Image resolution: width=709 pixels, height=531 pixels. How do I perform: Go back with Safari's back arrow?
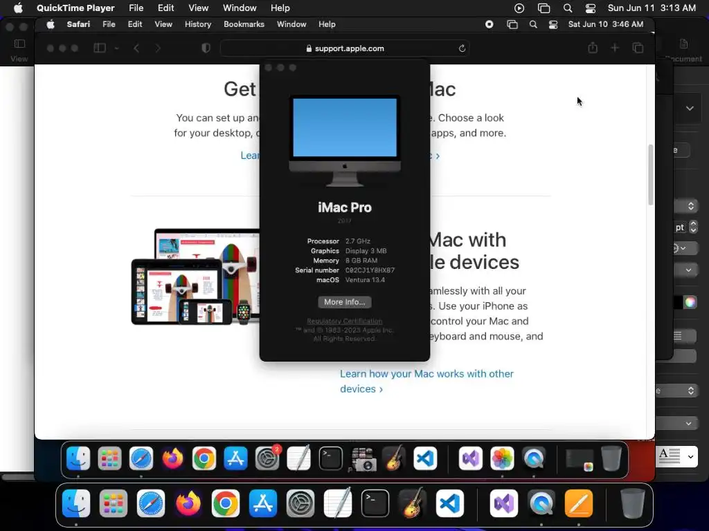136,48
